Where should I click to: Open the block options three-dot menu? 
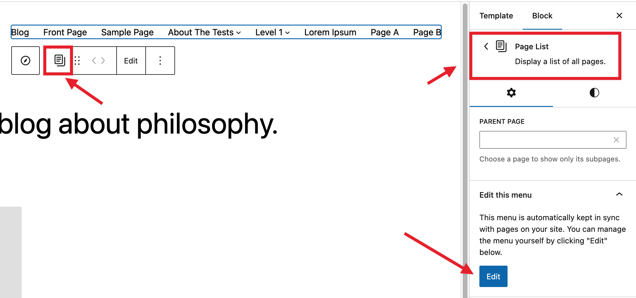160,60
